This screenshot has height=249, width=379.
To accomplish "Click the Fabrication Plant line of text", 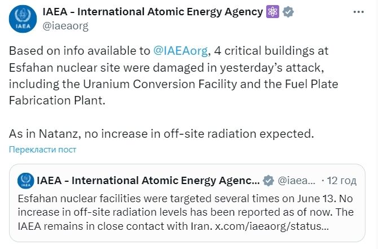I will click(58, 101).
